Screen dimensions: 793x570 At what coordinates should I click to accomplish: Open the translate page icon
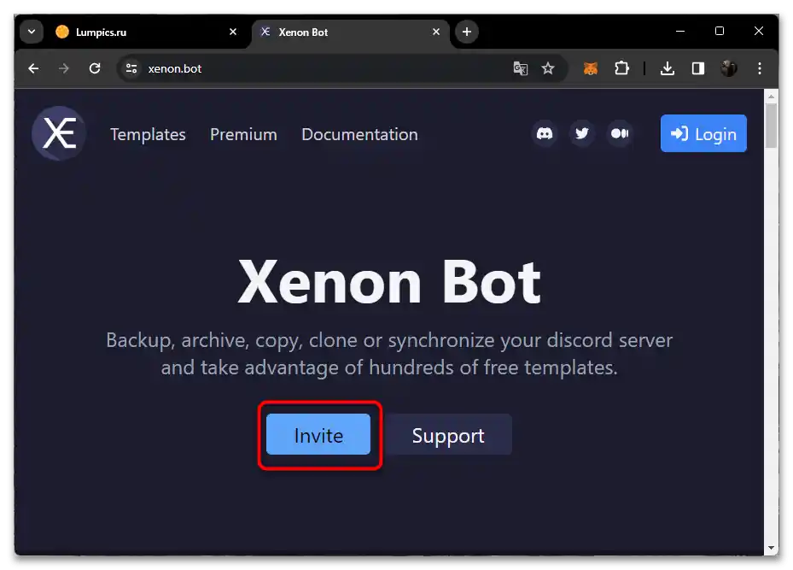[521, 68]
